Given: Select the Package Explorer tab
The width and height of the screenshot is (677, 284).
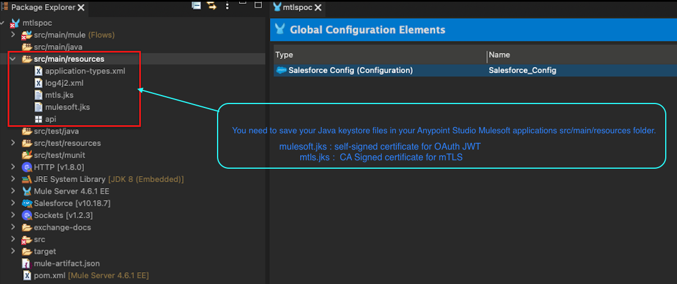Looking at the screenshot, I should tap(43, 7).
